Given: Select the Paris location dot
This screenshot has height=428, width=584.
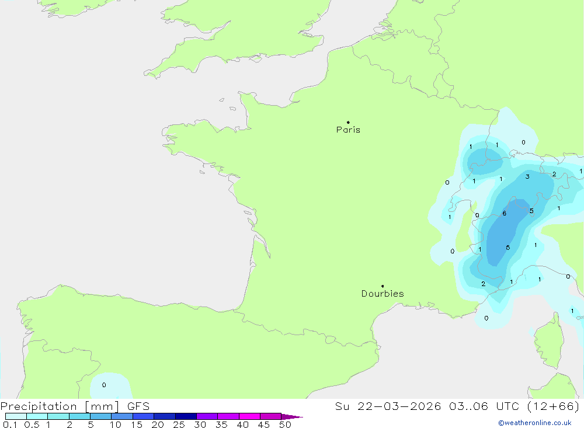Looking at the screenshot, I should [348, 122].
